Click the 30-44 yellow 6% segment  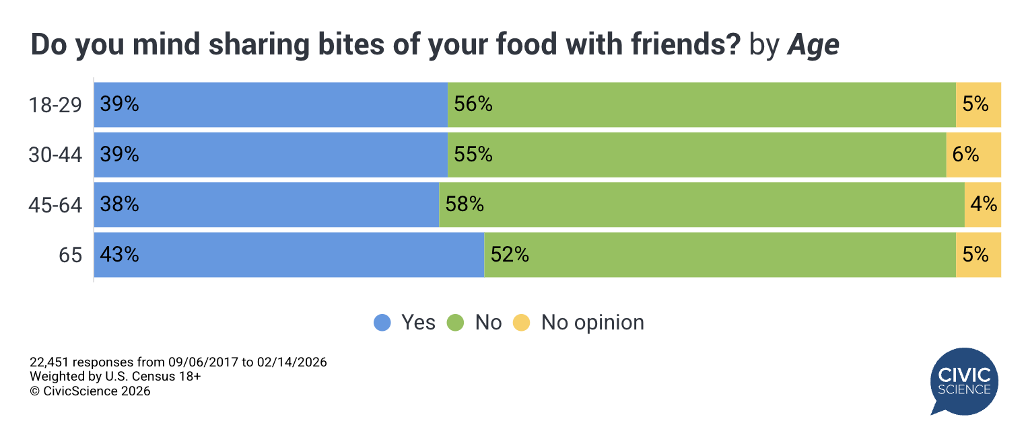(973, 155)
